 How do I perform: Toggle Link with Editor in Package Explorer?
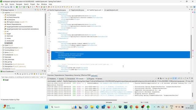(38, 10)
